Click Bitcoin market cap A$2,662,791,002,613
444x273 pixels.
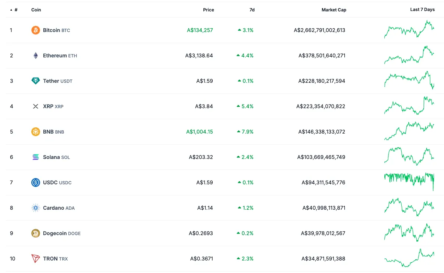pyautogui.click(x=320, y=30)
